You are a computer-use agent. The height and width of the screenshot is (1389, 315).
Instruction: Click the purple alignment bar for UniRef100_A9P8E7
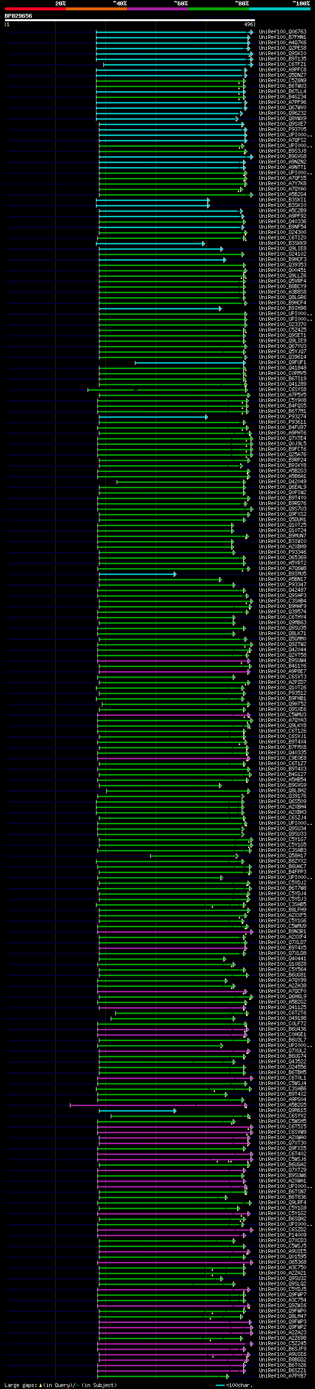pyautogui.click(x=174, y=671)
